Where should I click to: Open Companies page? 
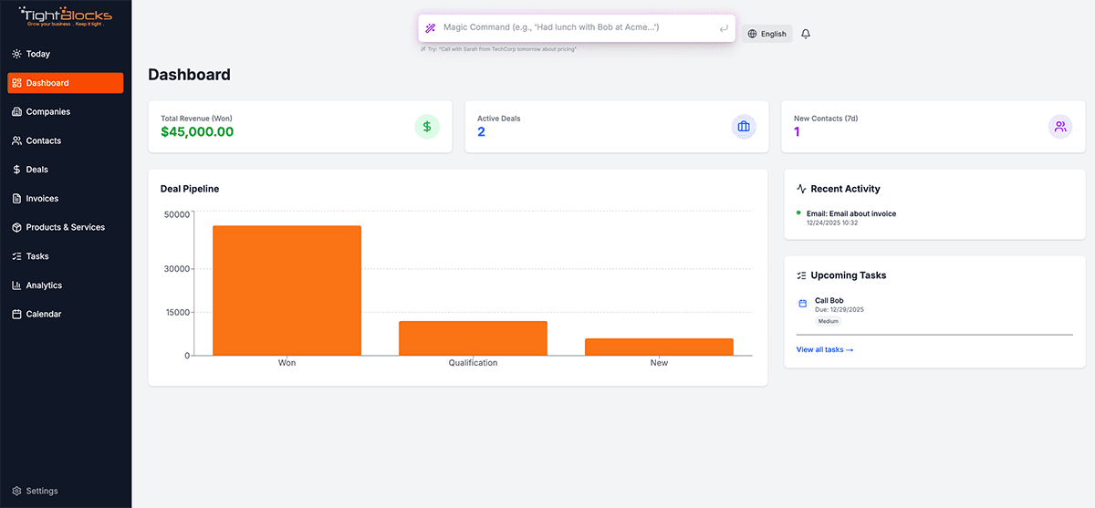point(66,112)
